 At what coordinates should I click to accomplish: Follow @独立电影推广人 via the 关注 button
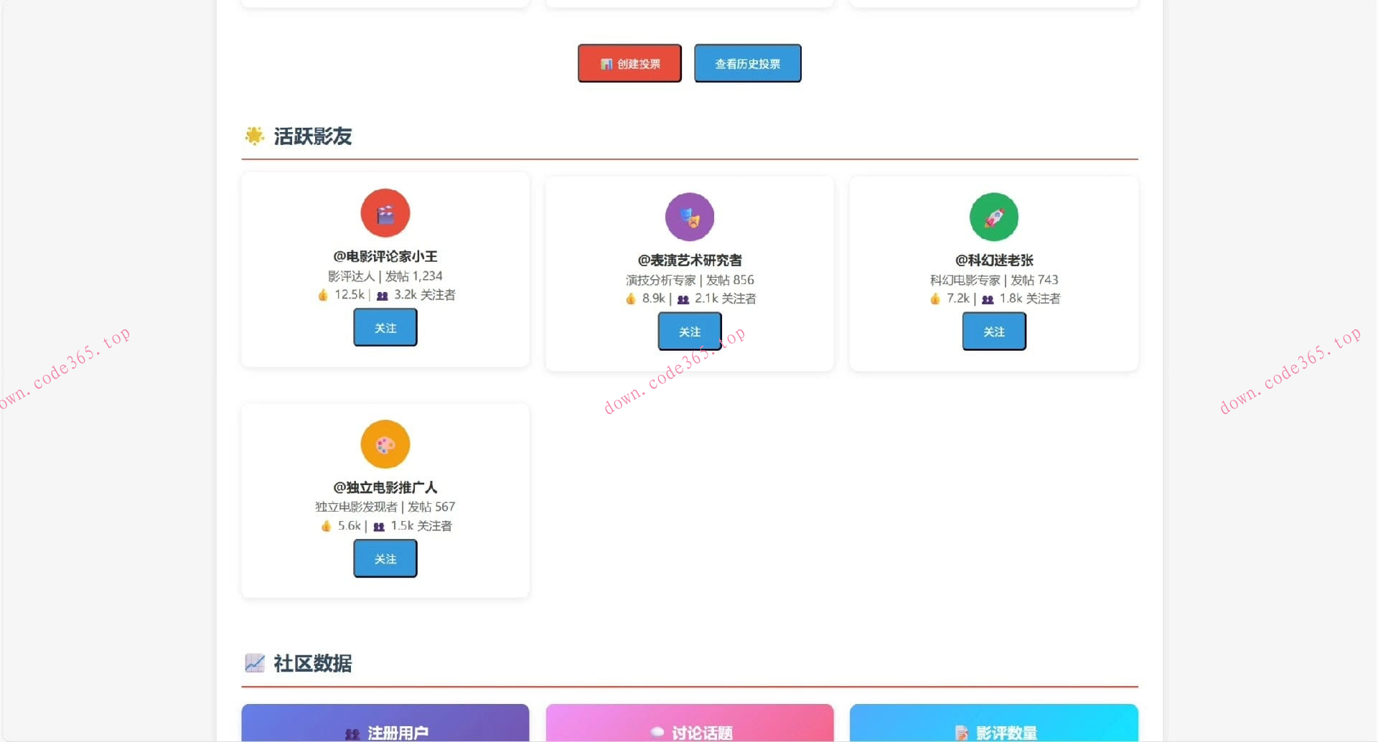click(x=385, y=558)
